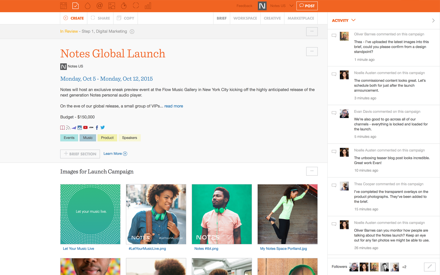Switch to the Workspace tab
The image size is (440, 275).
245,18
